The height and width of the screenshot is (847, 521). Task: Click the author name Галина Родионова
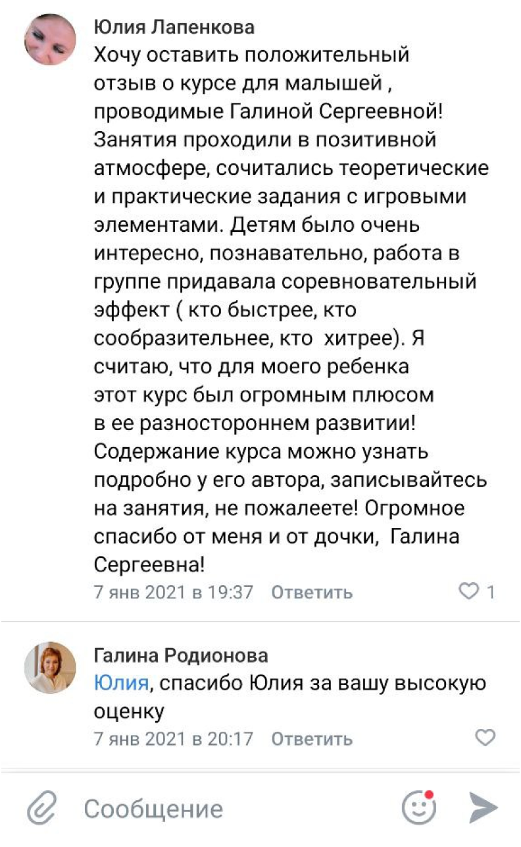181,655
